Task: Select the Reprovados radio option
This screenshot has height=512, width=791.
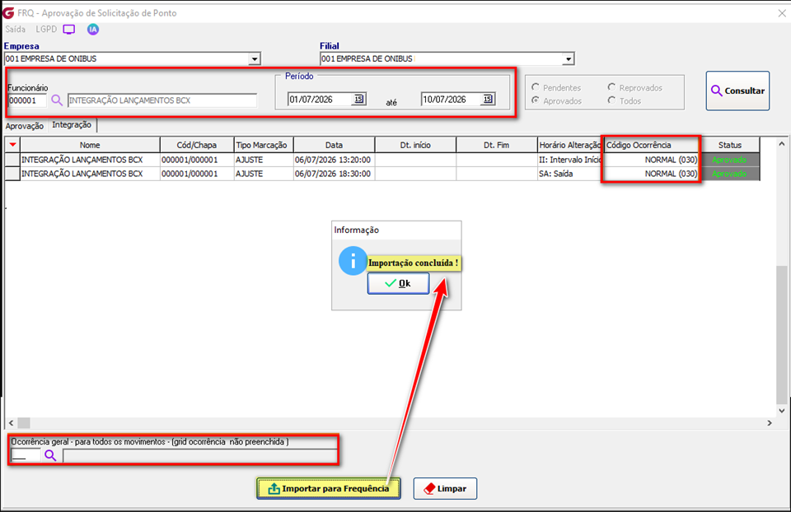Action: click(x=611, y=87)
